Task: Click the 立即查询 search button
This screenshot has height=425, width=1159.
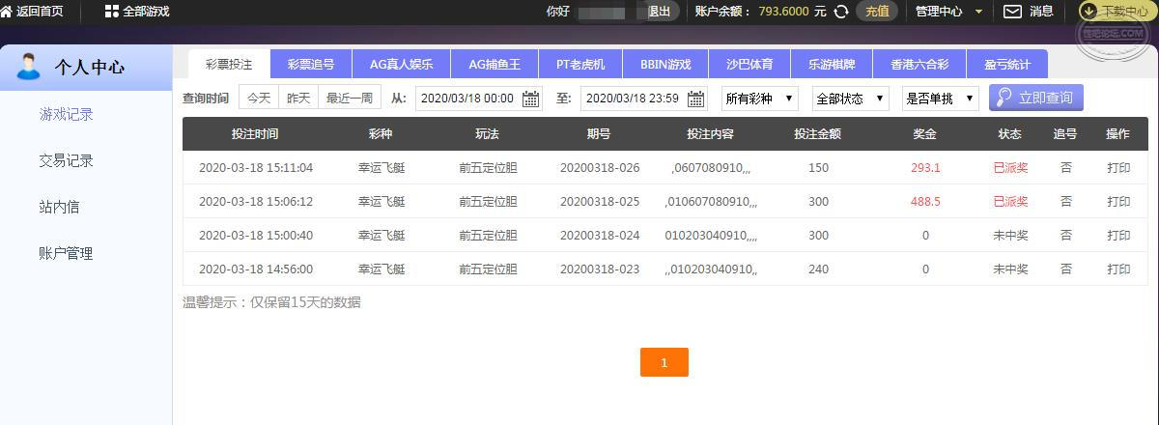Action: tap(1036, 98)
